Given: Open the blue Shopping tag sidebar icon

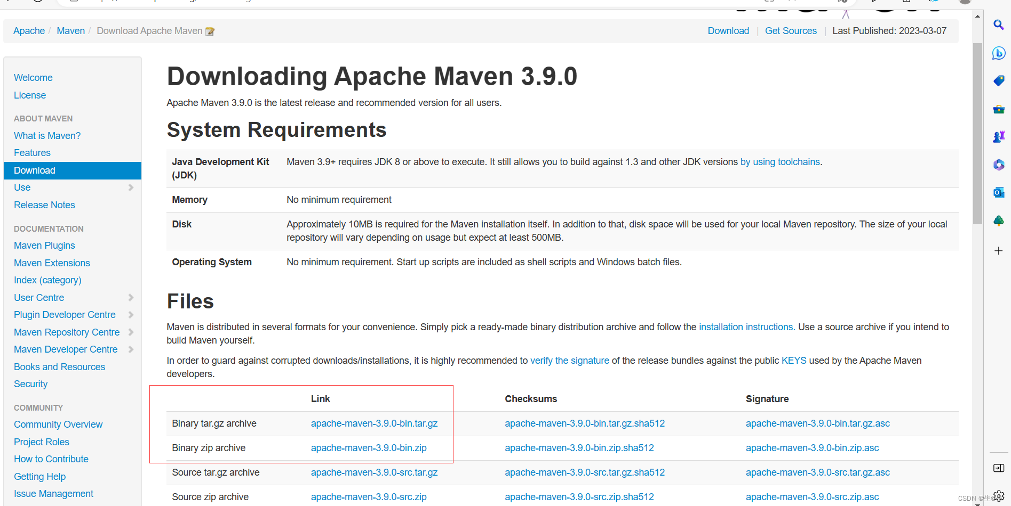Looking at the screenshot, I should pos(999,80).
